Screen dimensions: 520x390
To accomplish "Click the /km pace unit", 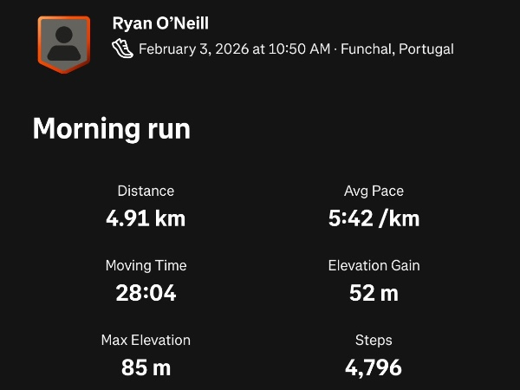I will (x=400, y=218).
